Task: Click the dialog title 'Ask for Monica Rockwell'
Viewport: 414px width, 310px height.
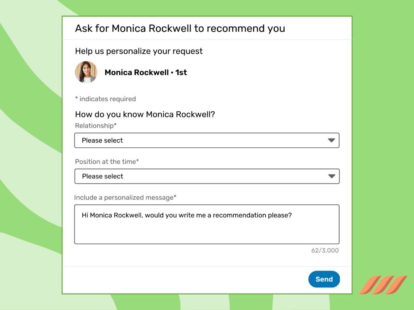Action: point(180,28)
